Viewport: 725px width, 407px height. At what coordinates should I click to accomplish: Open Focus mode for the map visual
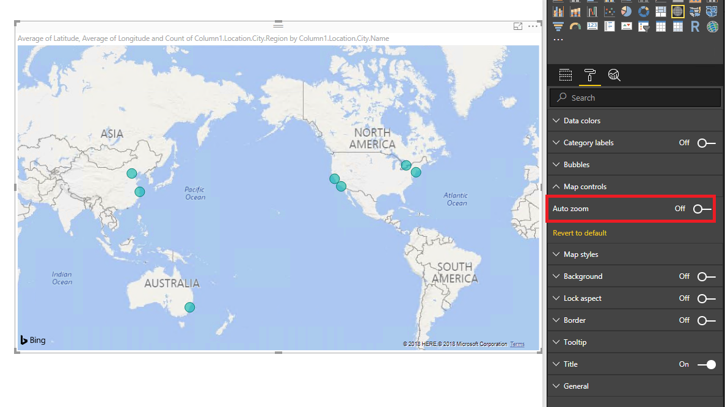pos(518,26)
